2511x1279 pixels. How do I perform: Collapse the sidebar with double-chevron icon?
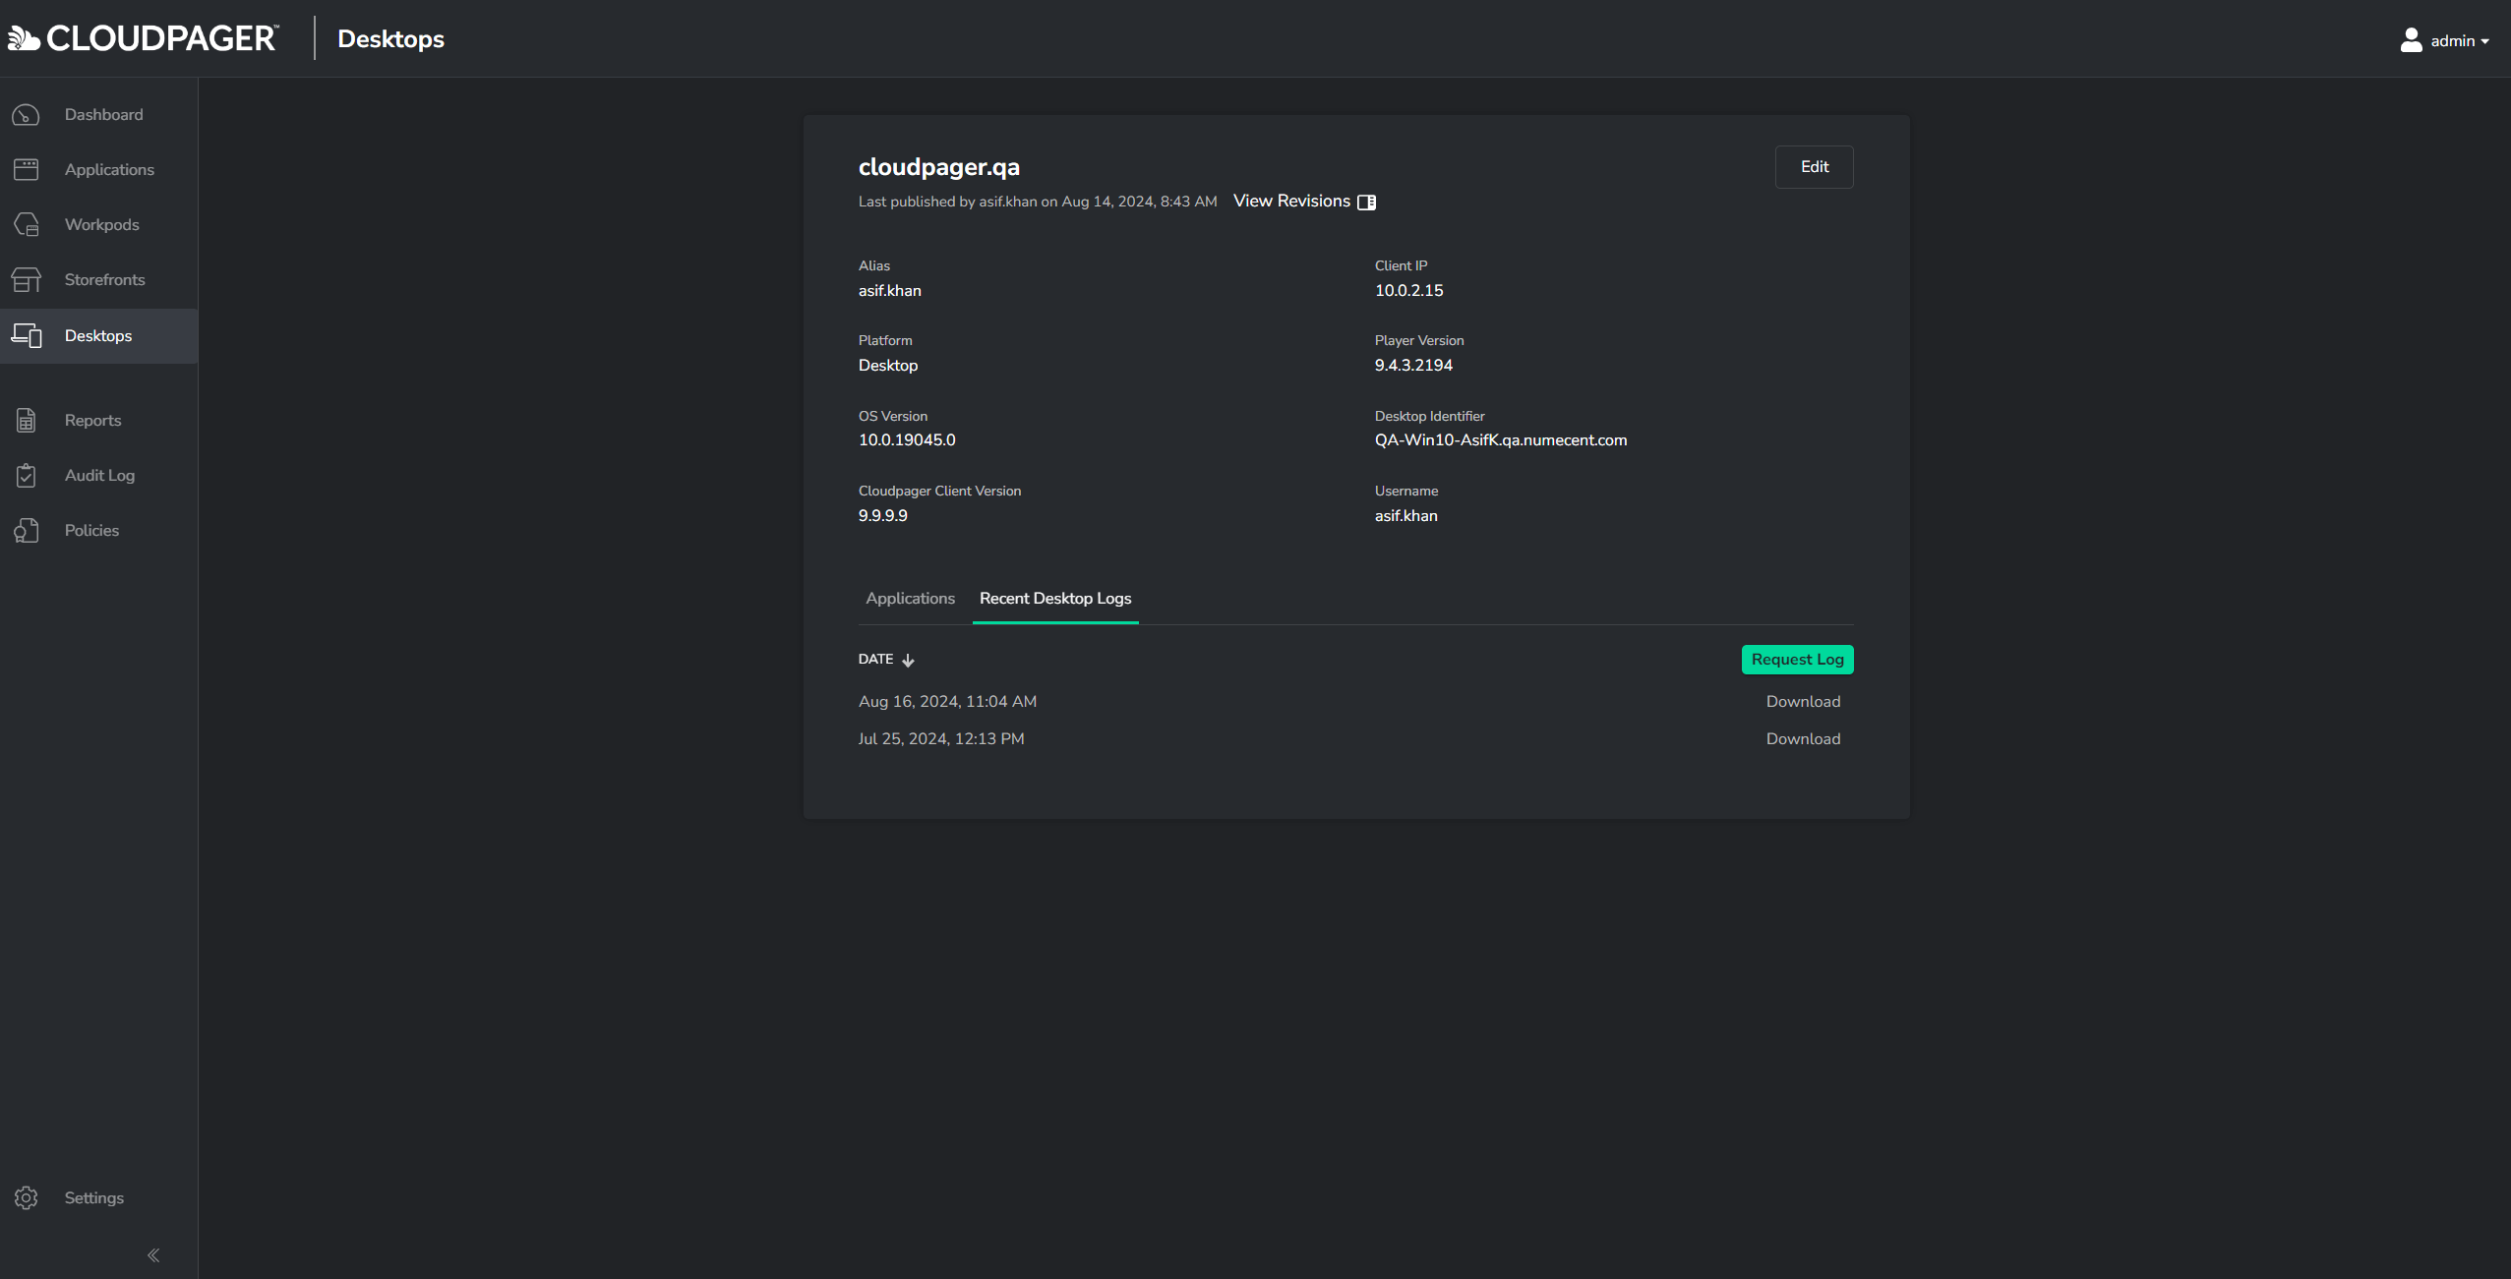153,1255
